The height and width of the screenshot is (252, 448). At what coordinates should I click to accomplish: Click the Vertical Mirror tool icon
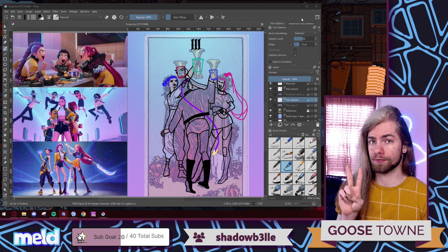[x=212, y=17]
